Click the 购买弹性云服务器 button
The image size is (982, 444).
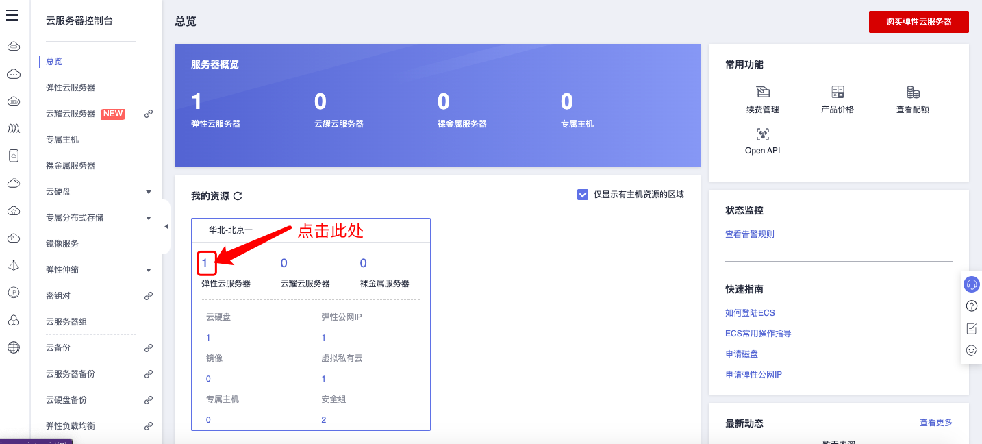pos(919,22)
